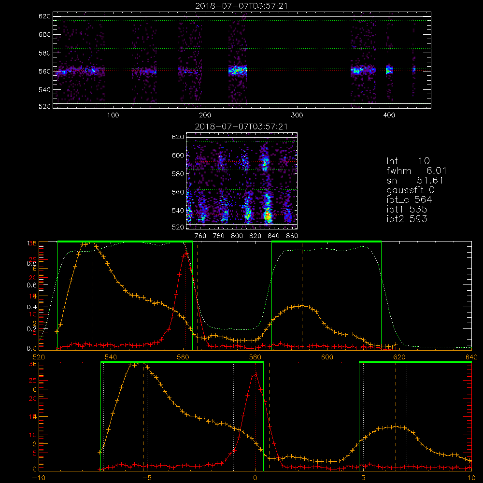This screenshot has height=483, width=483.
Task: Select the 'Int 10' parameter text
Action: coord(408,161)
